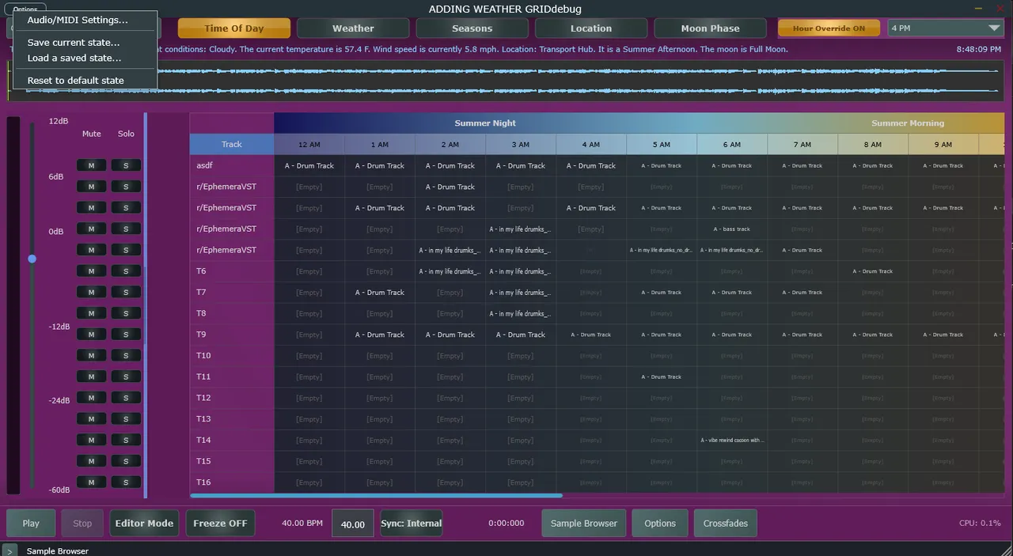The image size is (1013, 556).
Task: Open the Sample Browser button
Action: (583, 524)
